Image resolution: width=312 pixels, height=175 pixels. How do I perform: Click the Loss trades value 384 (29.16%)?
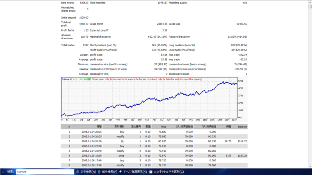239,50
